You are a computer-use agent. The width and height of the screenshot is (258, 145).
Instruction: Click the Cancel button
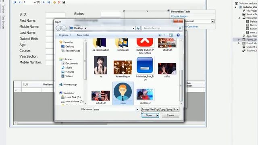171,116
